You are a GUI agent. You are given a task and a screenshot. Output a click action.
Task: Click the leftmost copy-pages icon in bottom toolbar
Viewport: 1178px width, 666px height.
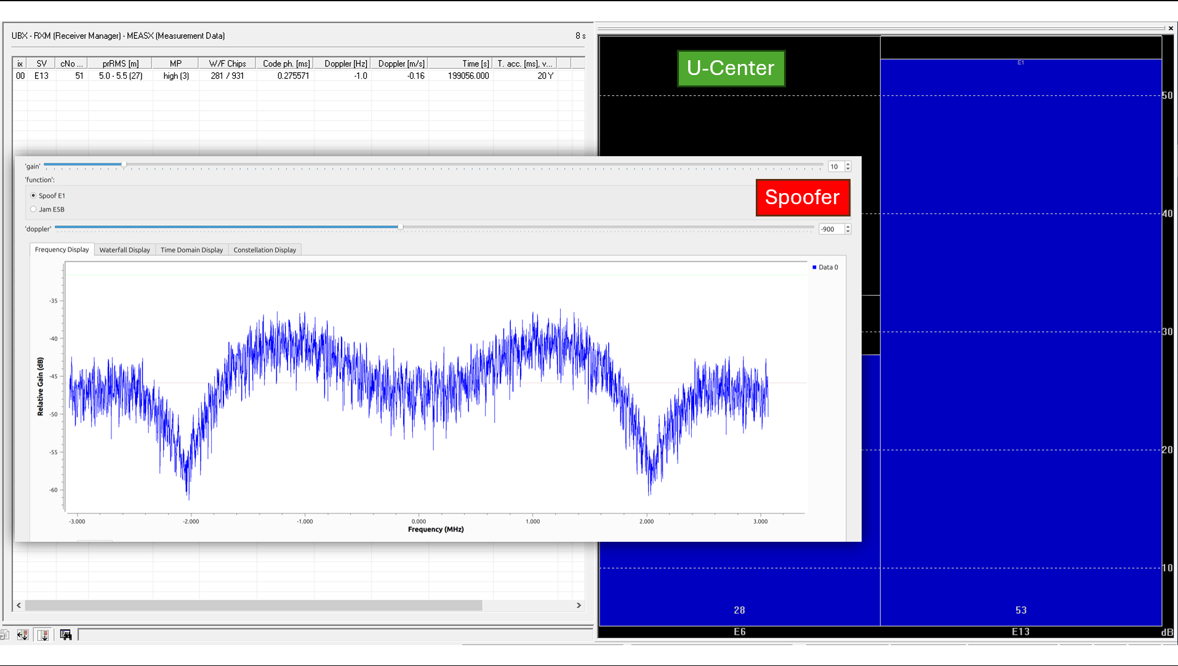pyautogui.click(x=5, y=635)
